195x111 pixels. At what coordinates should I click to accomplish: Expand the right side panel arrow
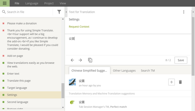point(193,12)
